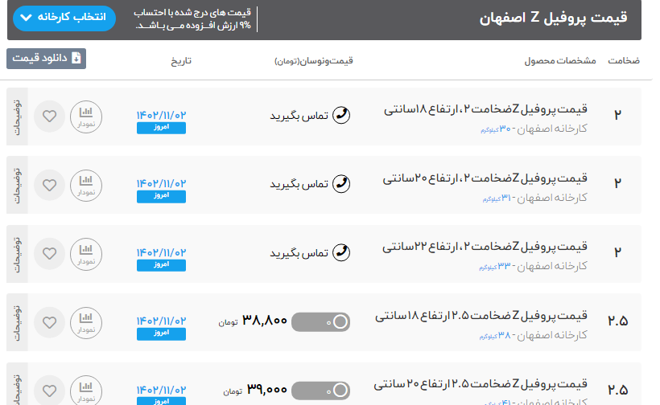Click phone icon in first row
The height and width of the screenshot is (405, 660).
(x=341, y=115)
